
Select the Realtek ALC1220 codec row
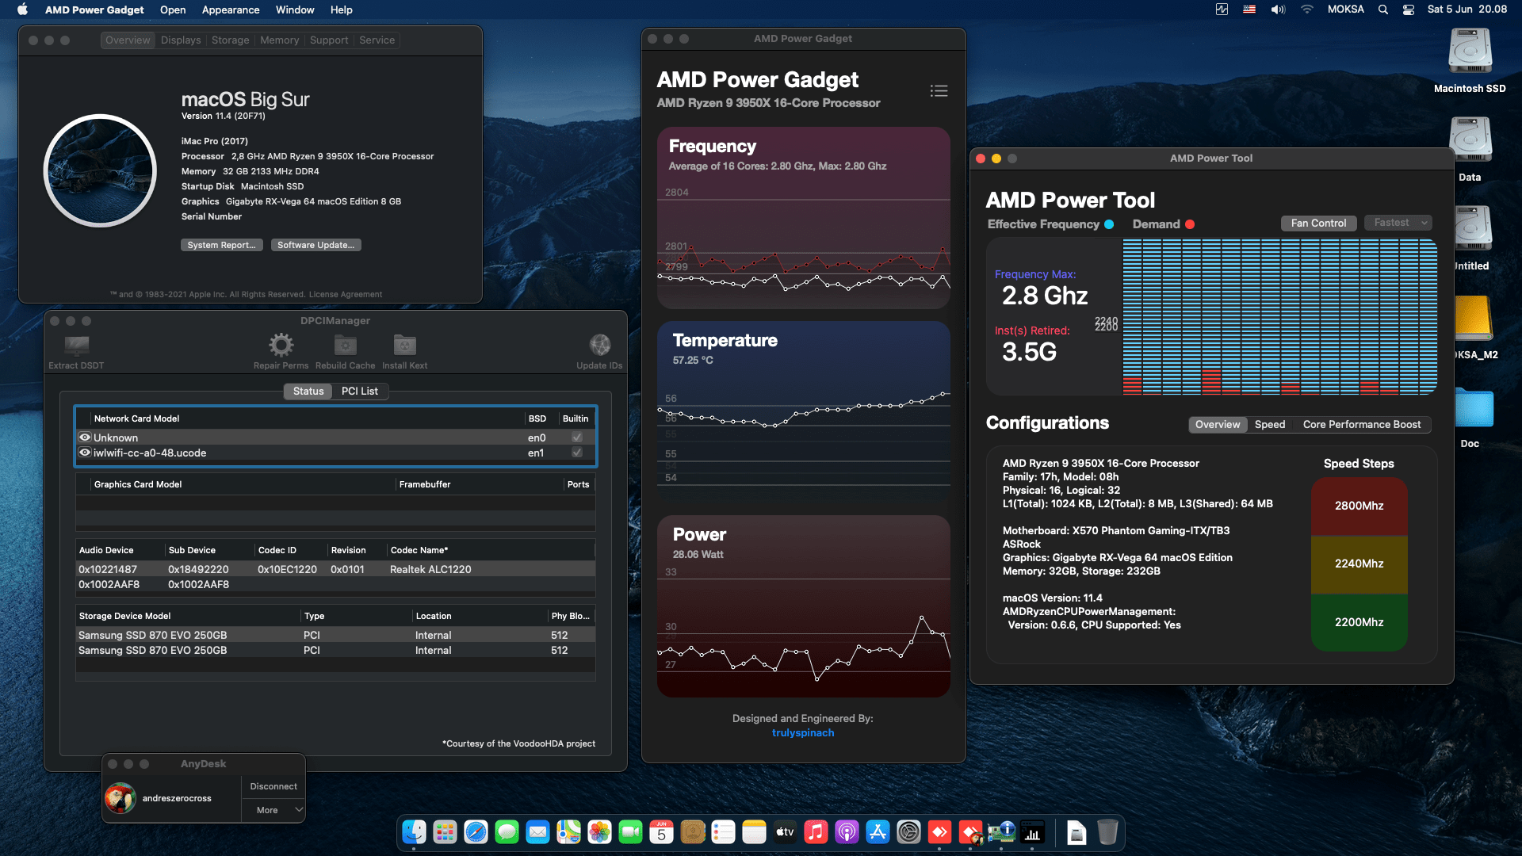335,569
